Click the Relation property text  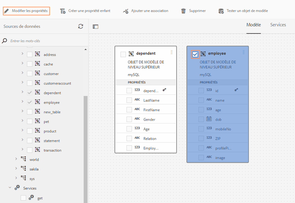(150, 139)
